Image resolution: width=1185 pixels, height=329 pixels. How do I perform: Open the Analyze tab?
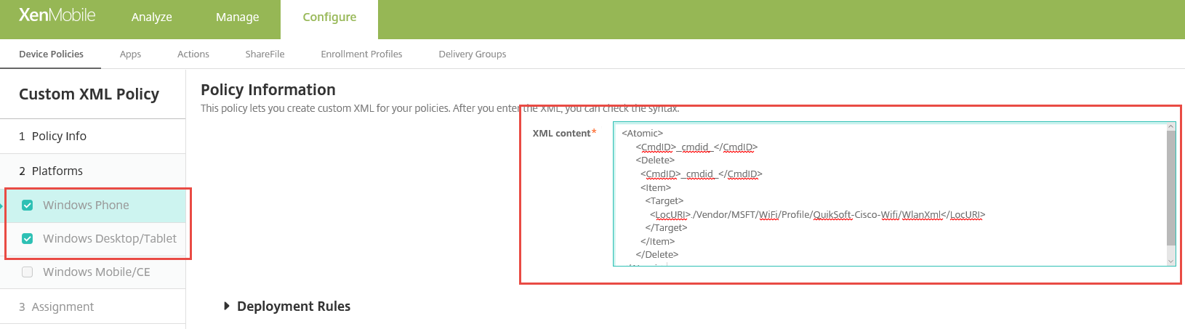pyautogui.click(x=151, y=17)
